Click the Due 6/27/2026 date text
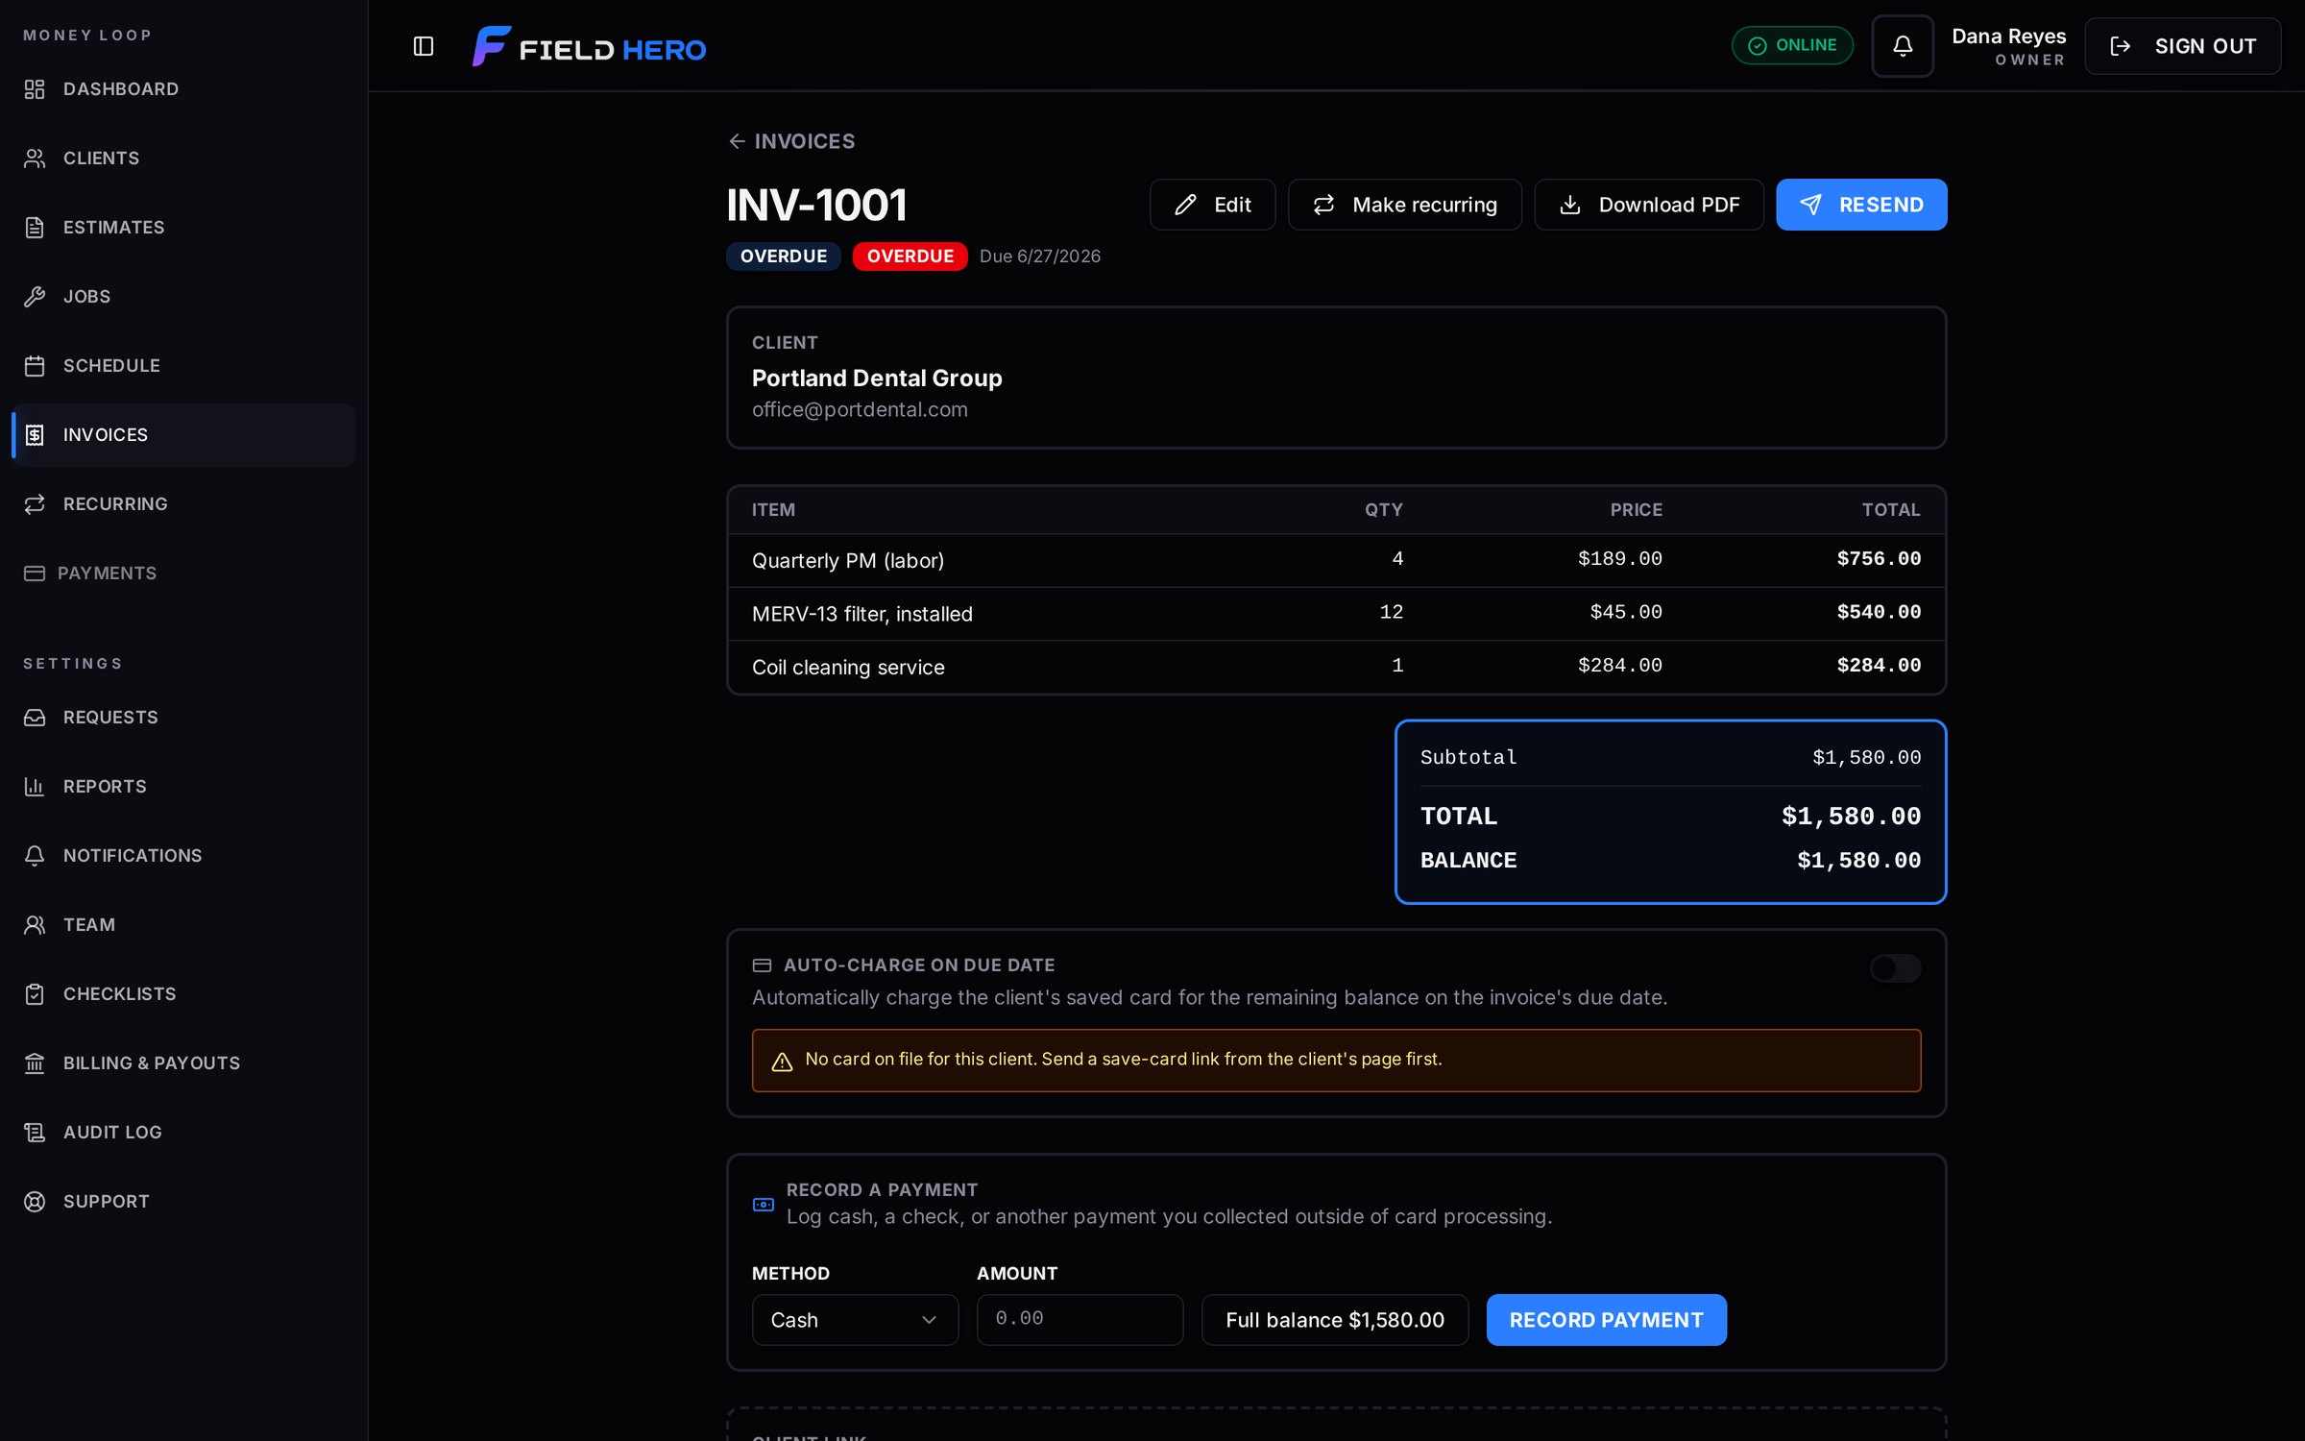Viewport: 2305px width, 1441px height. point(1040,256)
